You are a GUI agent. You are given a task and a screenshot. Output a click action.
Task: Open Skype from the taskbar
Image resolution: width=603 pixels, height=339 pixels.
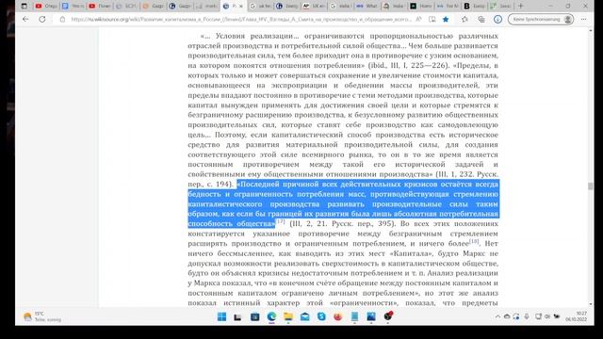[321, 316]
